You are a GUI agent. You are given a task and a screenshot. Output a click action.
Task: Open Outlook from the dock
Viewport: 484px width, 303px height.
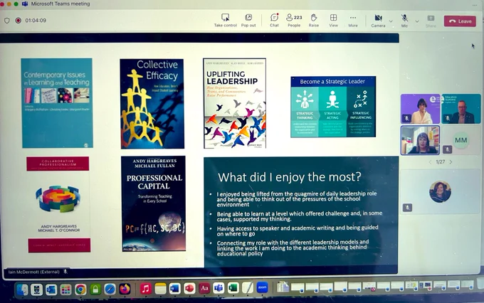pos(51,289)
